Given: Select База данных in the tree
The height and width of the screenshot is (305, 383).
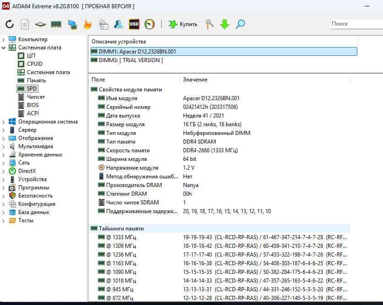Looking at the screenshot, I should tap(34, 212).
